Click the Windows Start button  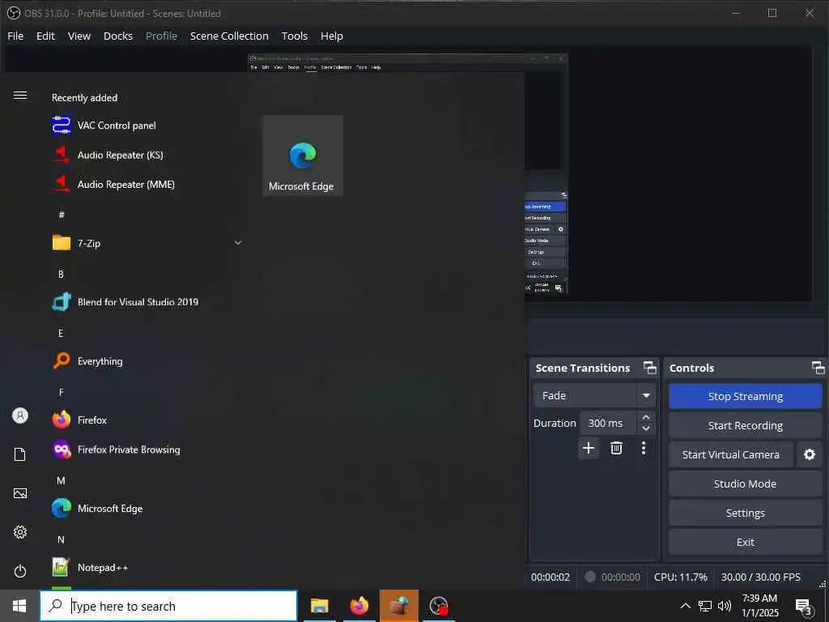coord(19,606)
